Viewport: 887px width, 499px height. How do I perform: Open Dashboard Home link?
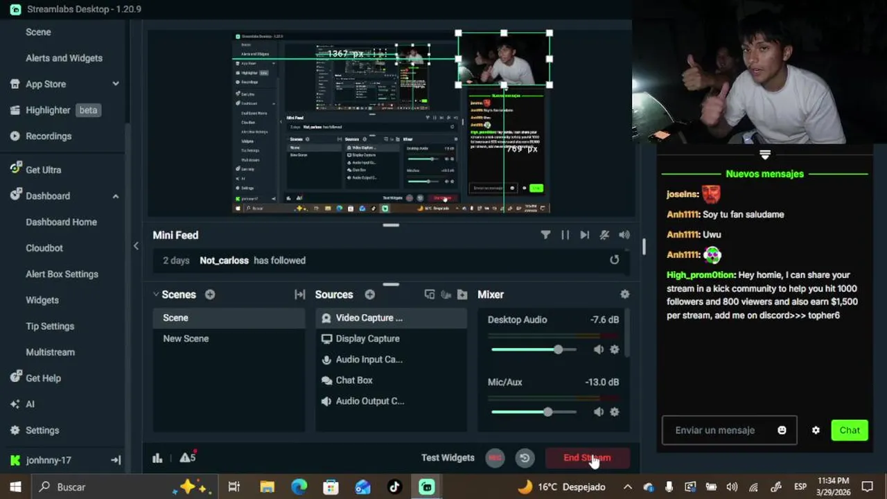tap(61, 222)
